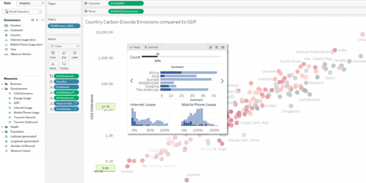Click the YEAR(Year): 2010 filter pill
Image resolution: width=366 pixels, height=183 pixels.
pyautogui.click(x=64, y=26)
